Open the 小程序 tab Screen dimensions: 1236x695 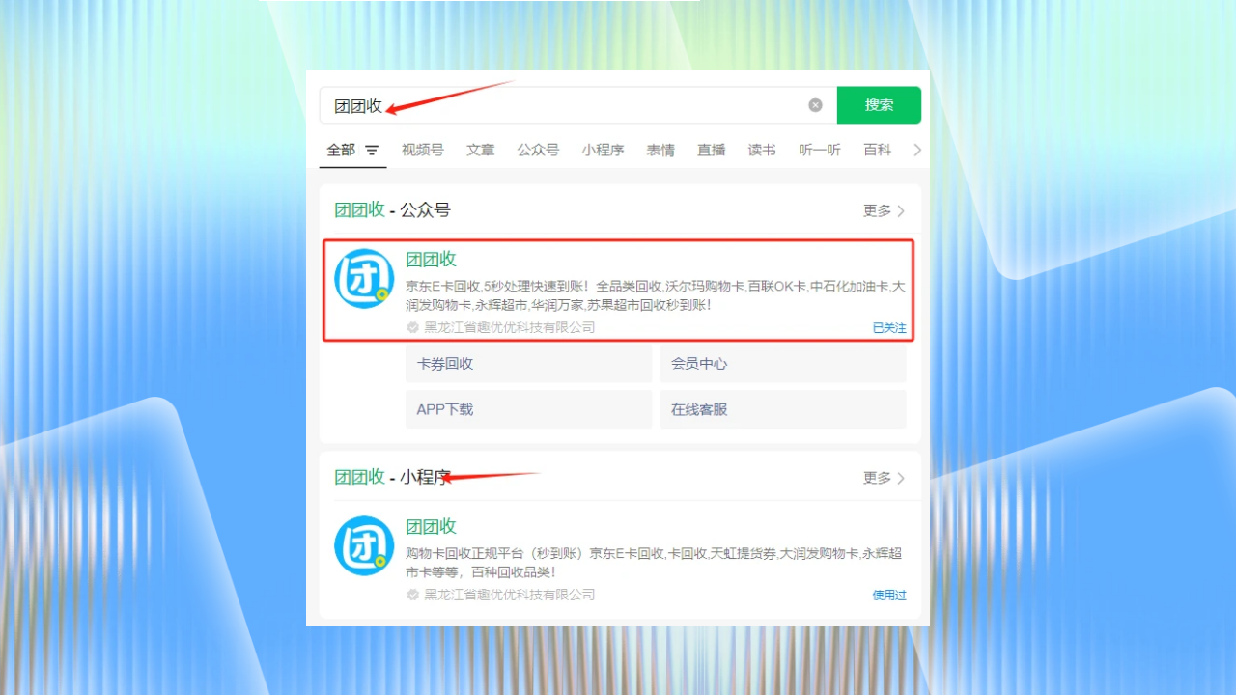603,150
